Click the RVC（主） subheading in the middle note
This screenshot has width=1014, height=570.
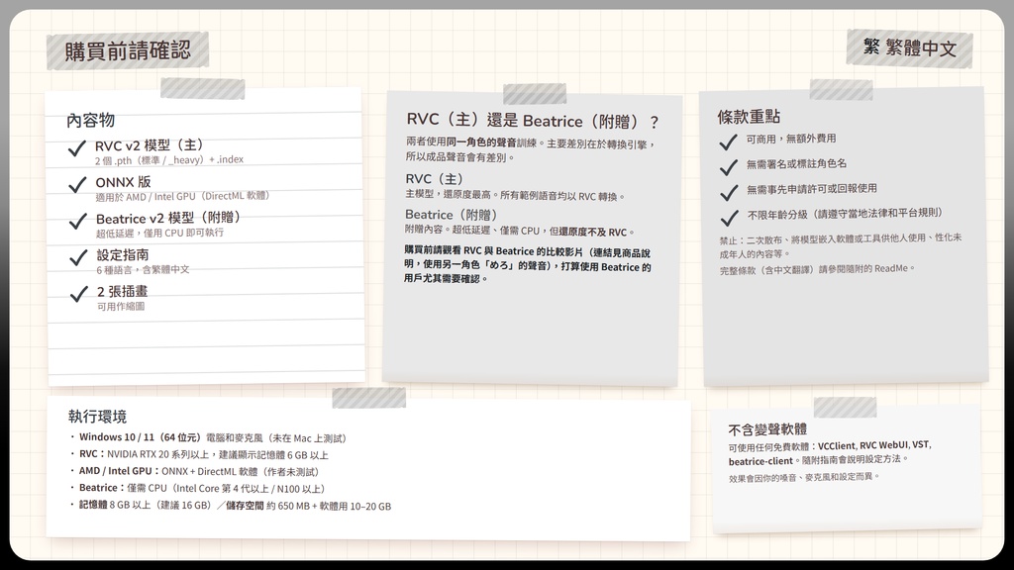(435, 179)
